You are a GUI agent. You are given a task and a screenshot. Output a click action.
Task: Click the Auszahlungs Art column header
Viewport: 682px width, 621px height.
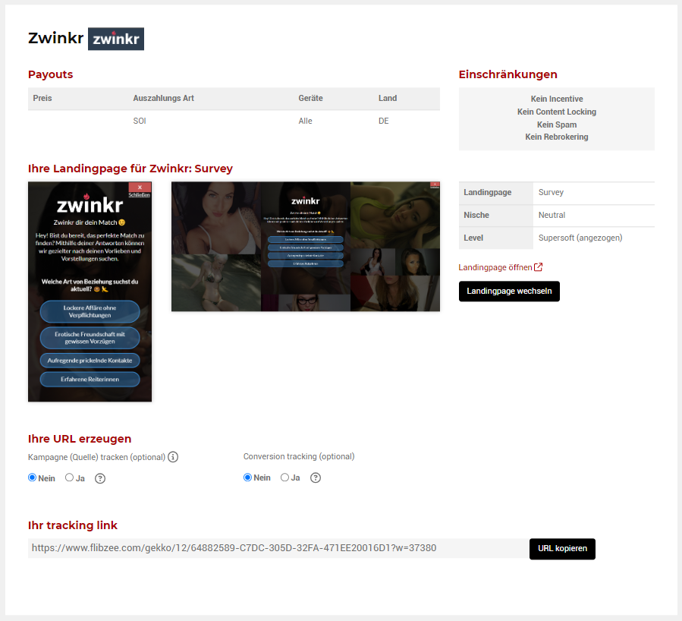click(164, 99)
